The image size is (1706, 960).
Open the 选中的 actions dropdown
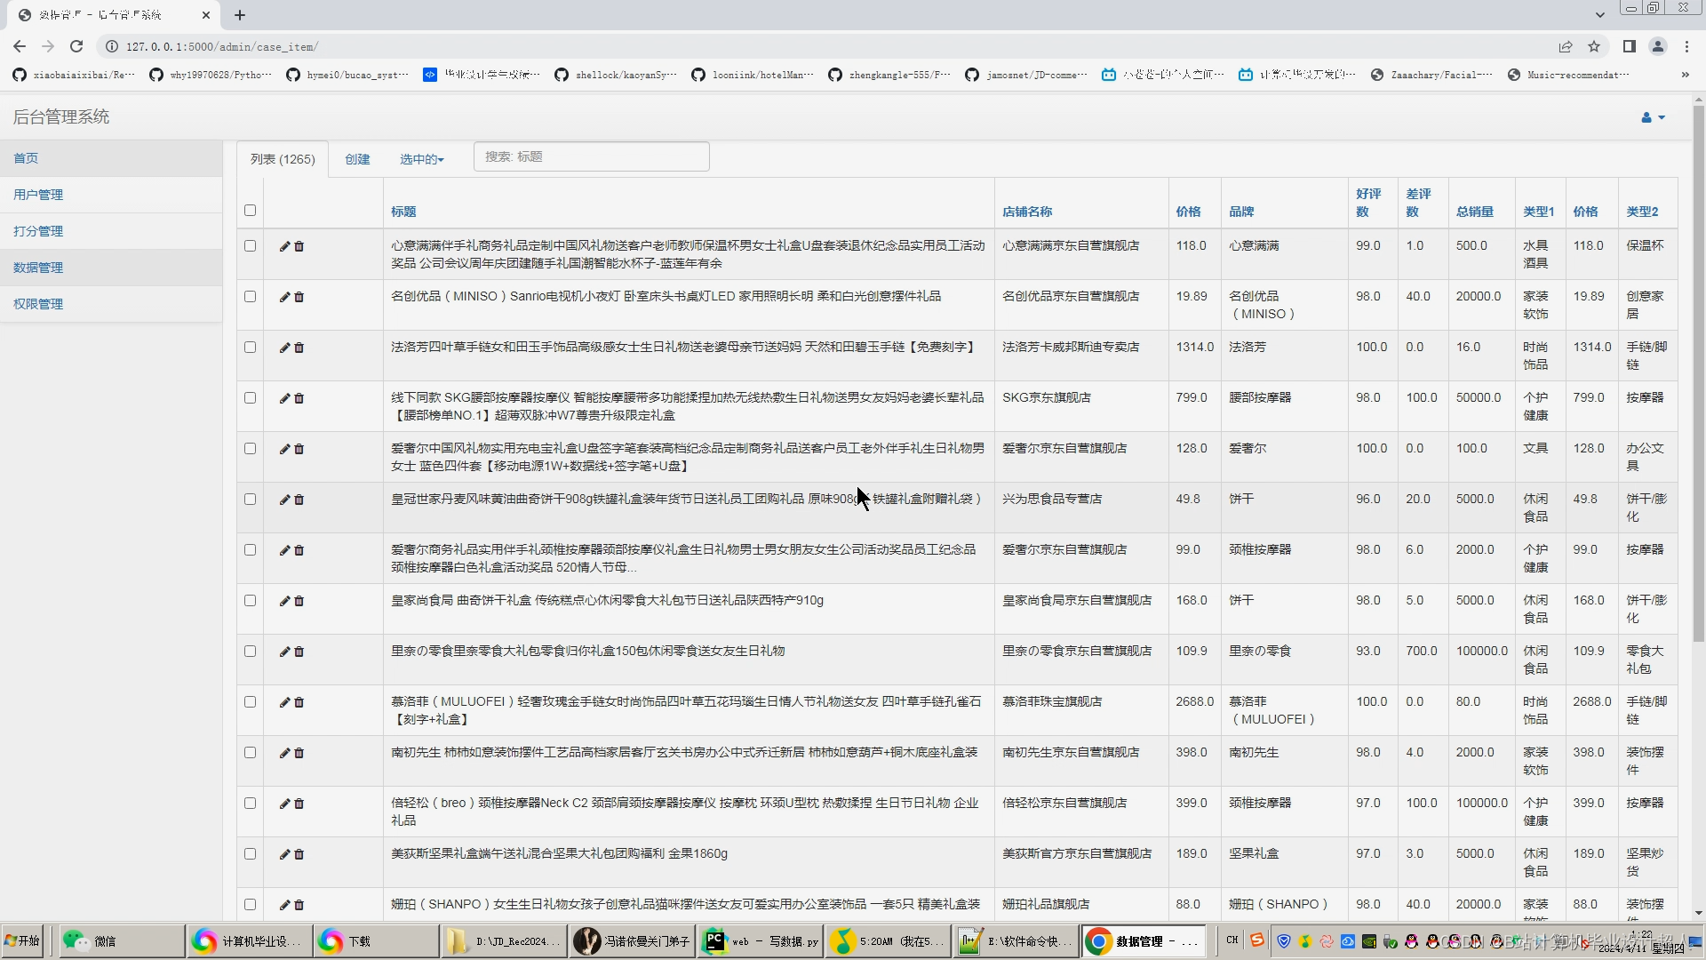[x=421, y=159]
